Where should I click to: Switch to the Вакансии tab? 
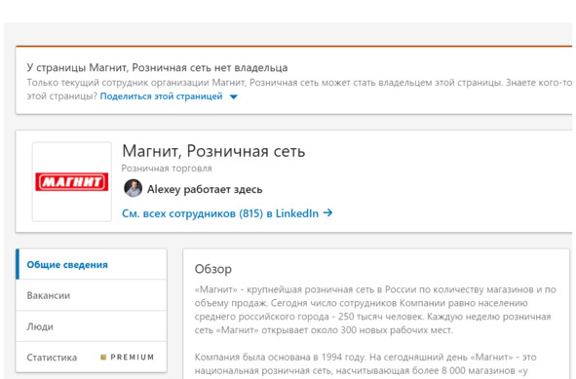pyautogui.click(x=91, y=295)
